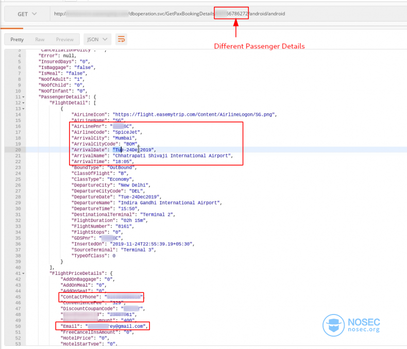Click the SourceTerminal "Terminal 3" line
Viewport: 407px width, 349px height.
pos(114,250)
